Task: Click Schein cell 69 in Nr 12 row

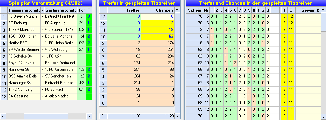Action: (x=194, y=109)
